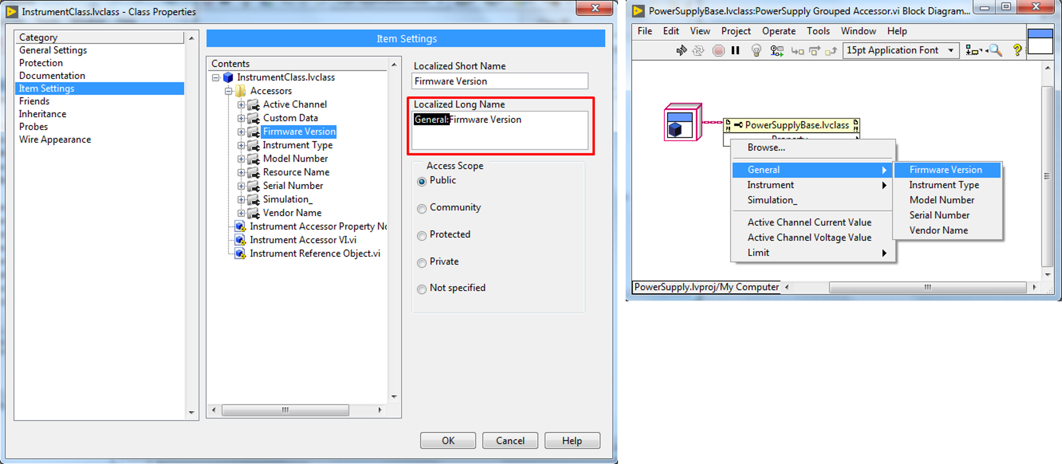Screen dimensions: 1062x464
Task: Click the Active Channel property folder icon
Action: pyautogui.click(x=254, y=105)
